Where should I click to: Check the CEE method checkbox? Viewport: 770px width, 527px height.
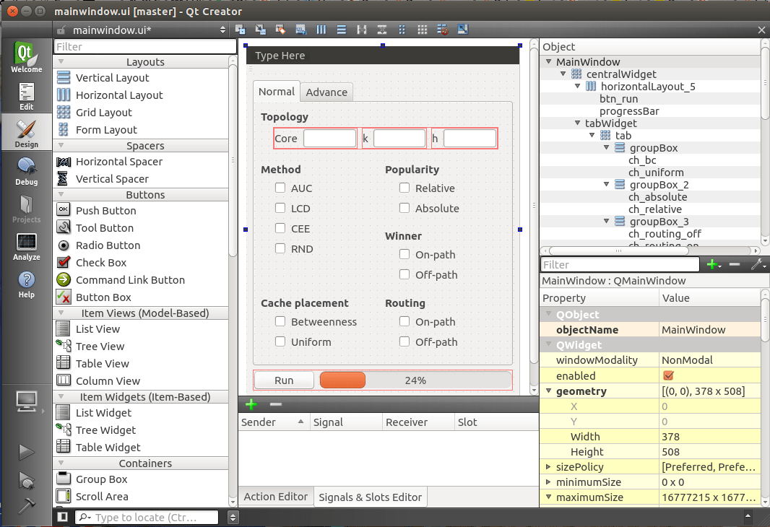[280, 228]
